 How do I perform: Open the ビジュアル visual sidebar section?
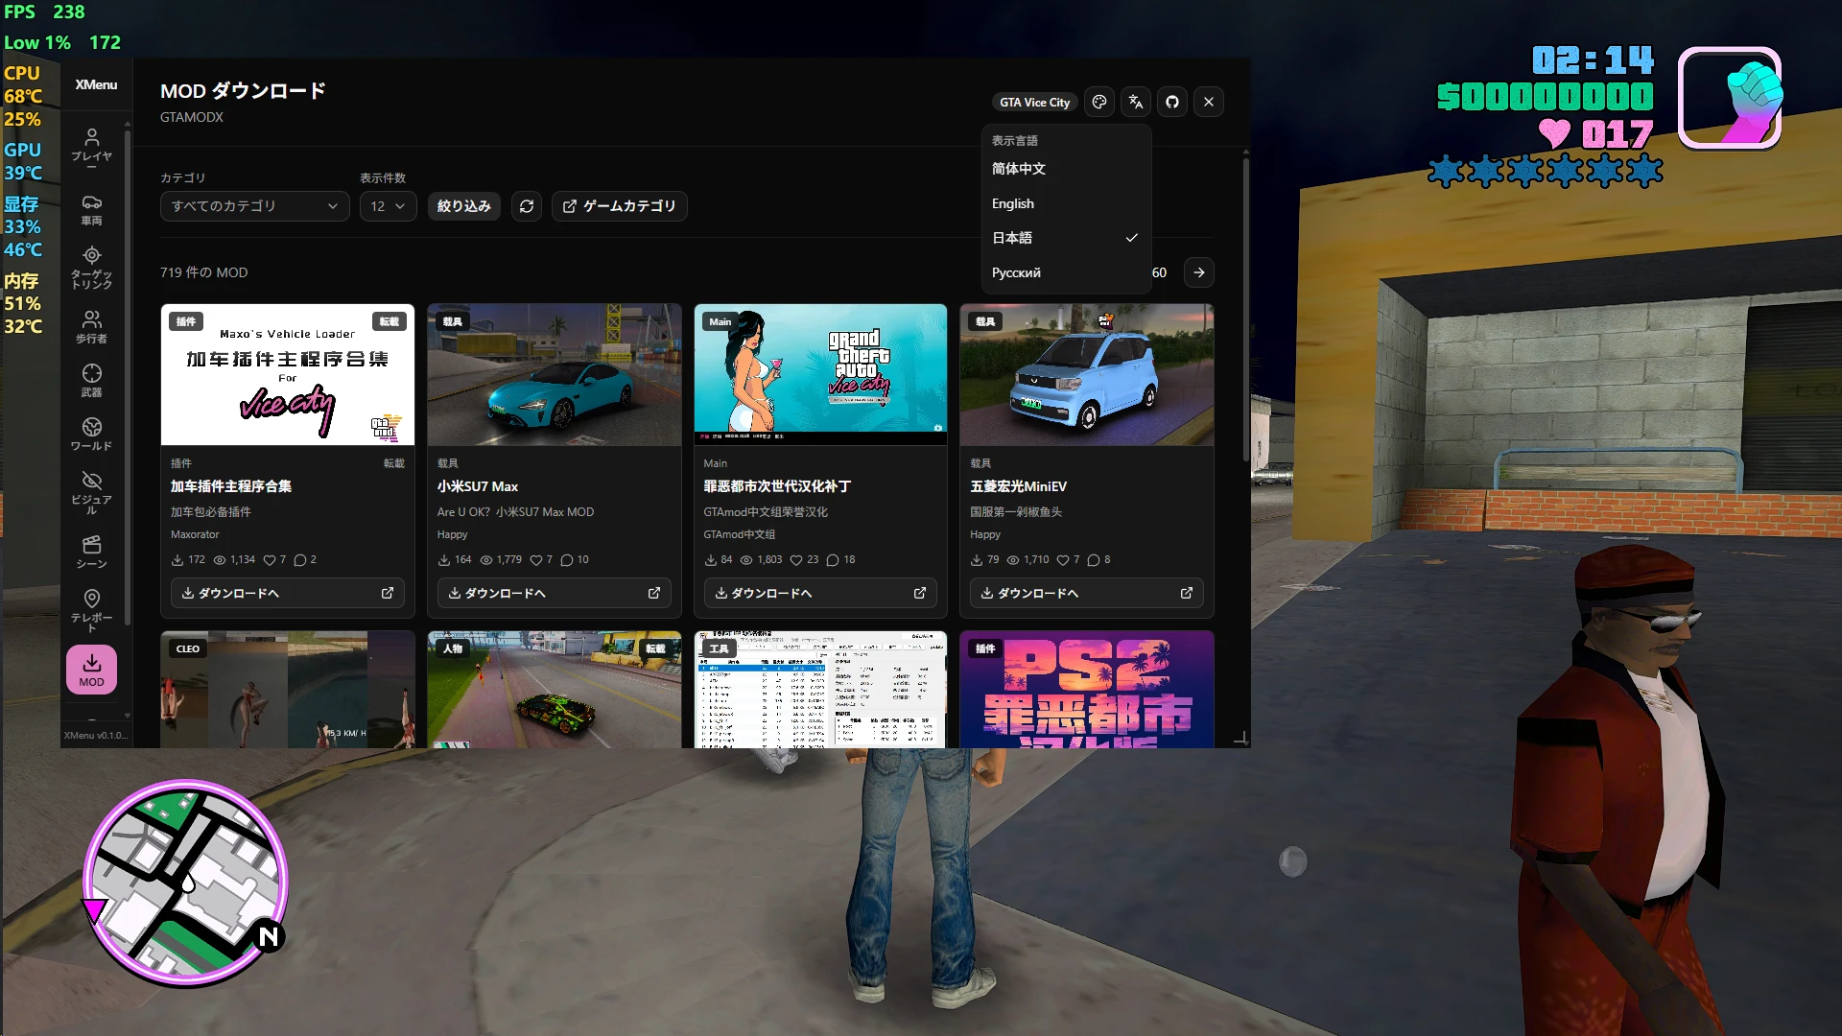(x=91, y=492)
